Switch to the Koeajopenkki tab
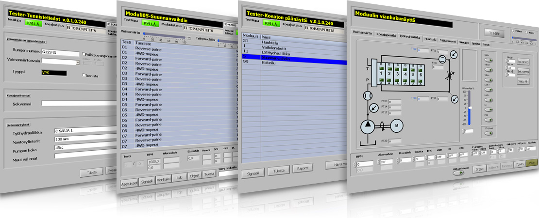539x218 pixels. pos(387,35)
